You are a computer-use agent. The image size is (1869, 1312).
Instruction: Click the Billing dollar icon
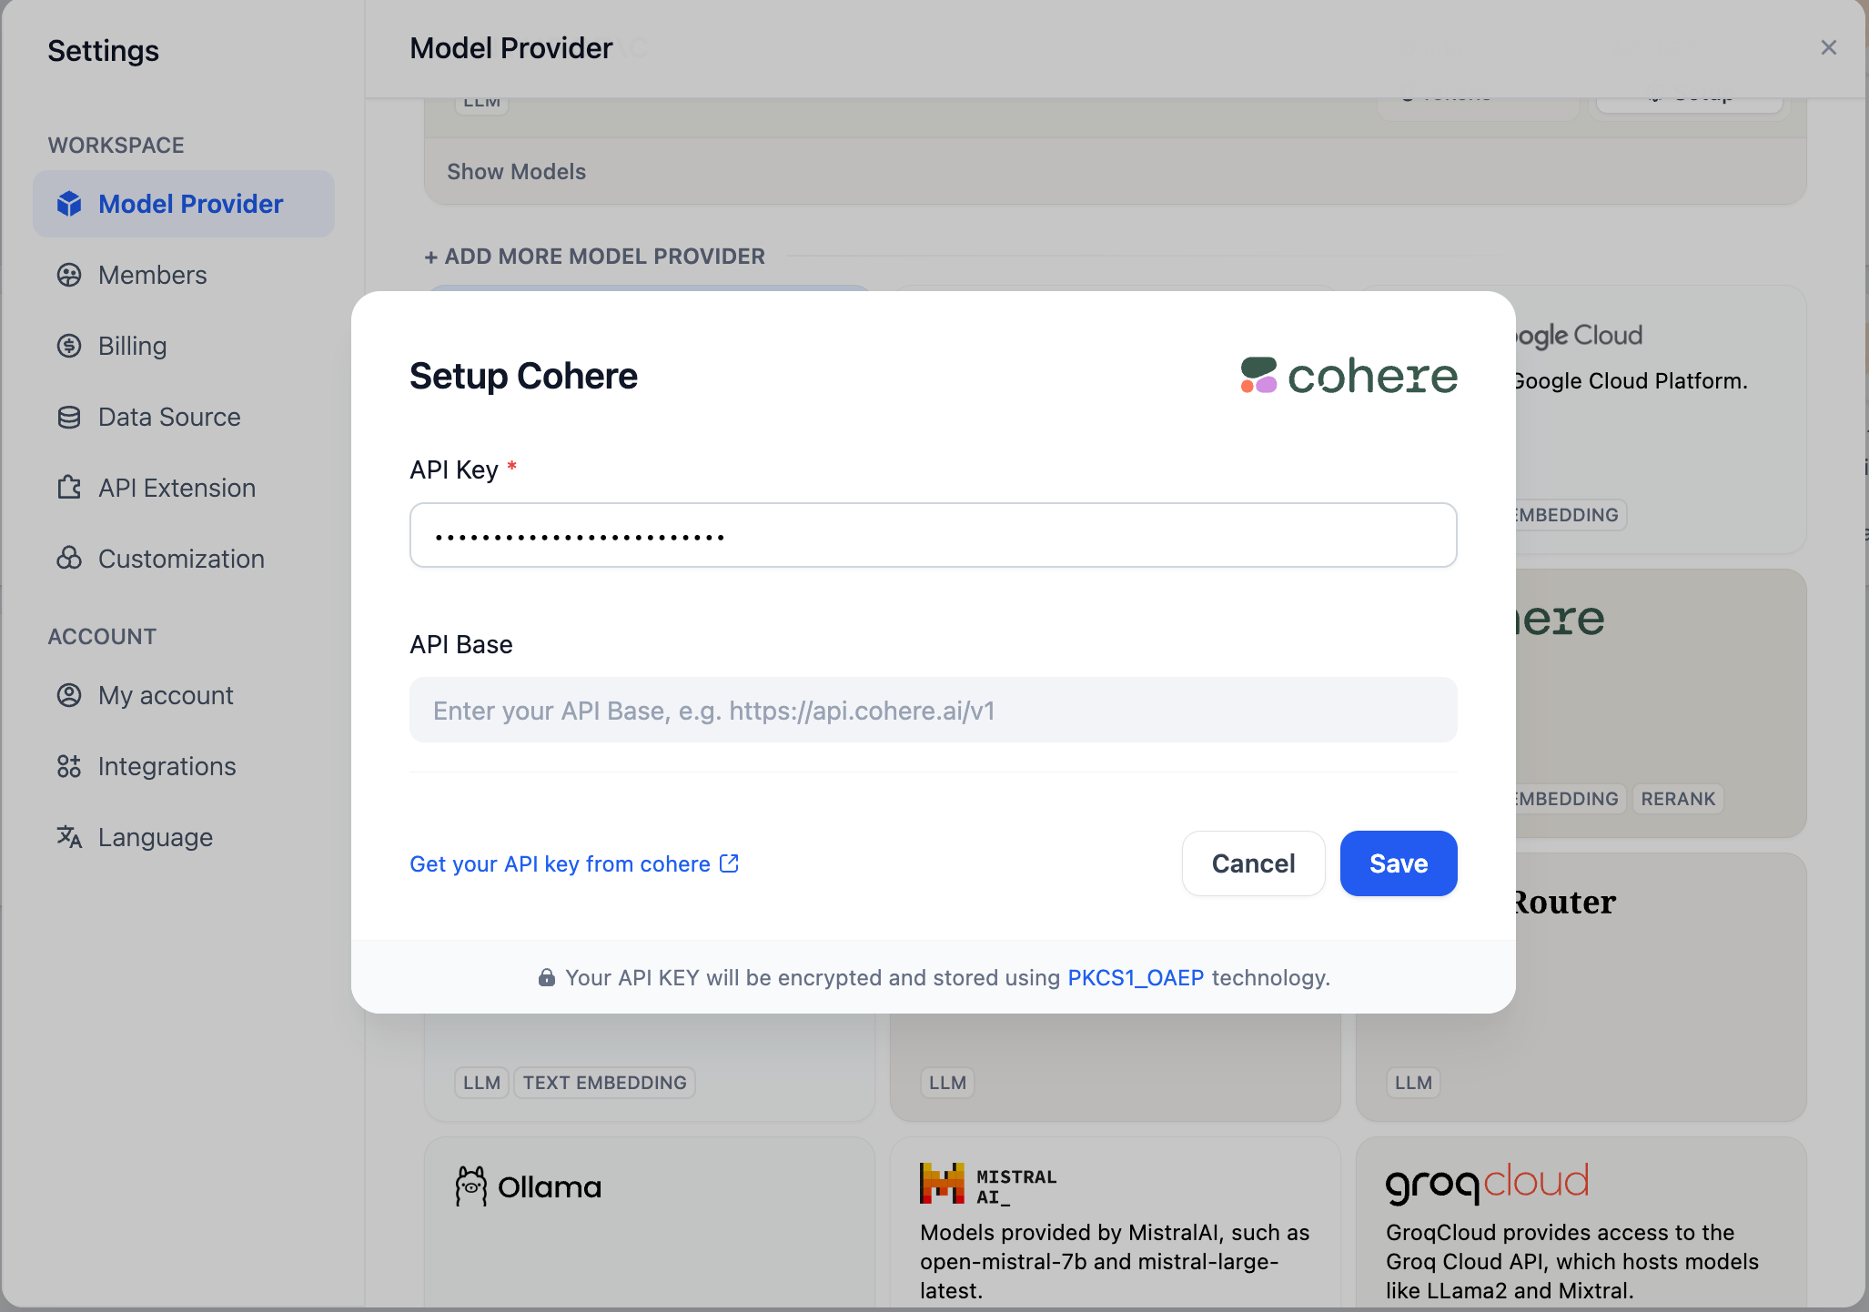click(69, 346)
